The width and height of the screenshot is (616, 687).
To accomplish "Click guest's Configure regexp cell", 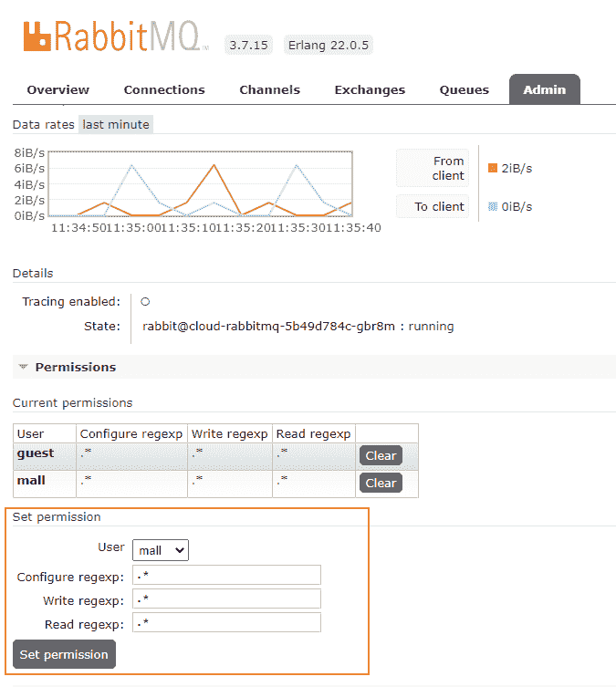I will (131, 456).
